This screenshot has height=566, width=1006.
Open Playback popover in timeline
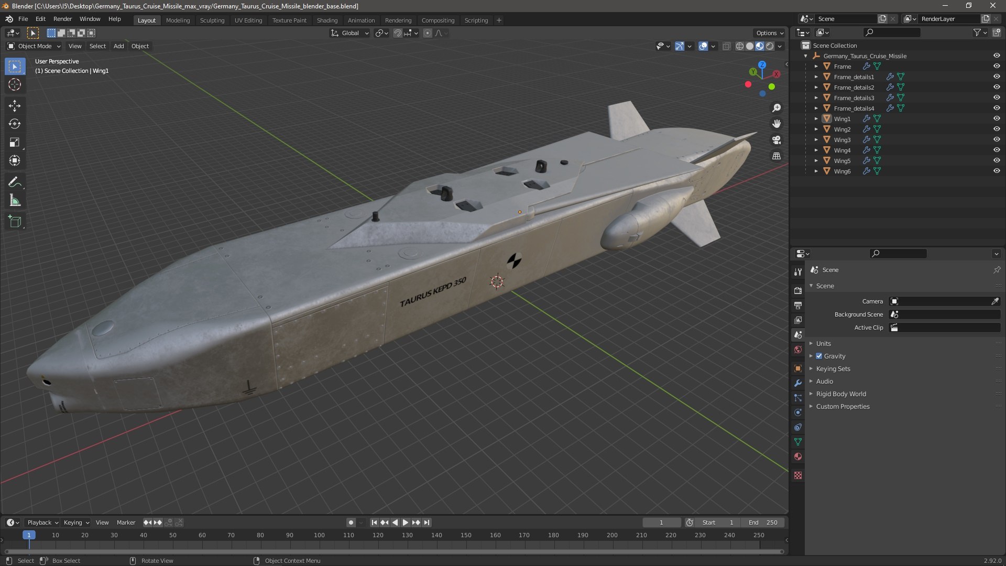pyautogui.click(x=42, y=523)
